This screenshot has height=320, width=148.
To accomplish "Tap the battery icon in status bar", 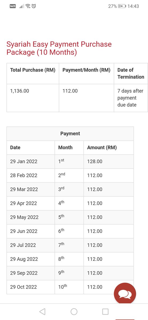I will click(x=121, y=6).
